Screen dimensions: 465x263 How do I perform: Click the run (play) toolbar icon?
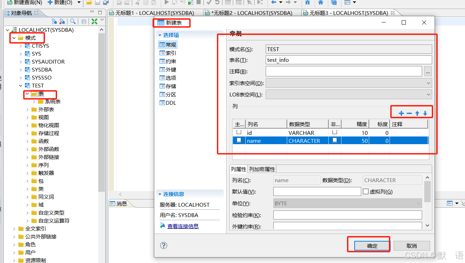(166, 3)
